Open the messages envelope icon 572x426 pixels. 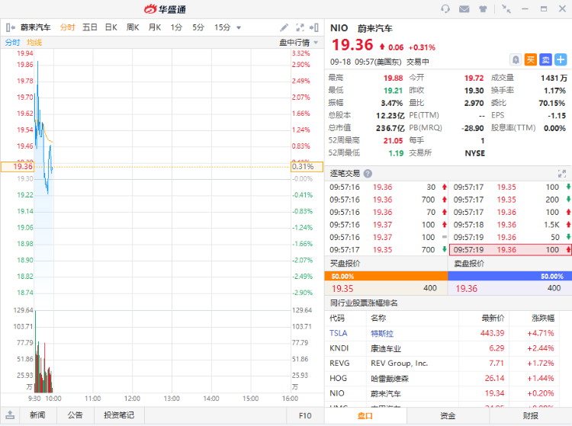[464, 9]
